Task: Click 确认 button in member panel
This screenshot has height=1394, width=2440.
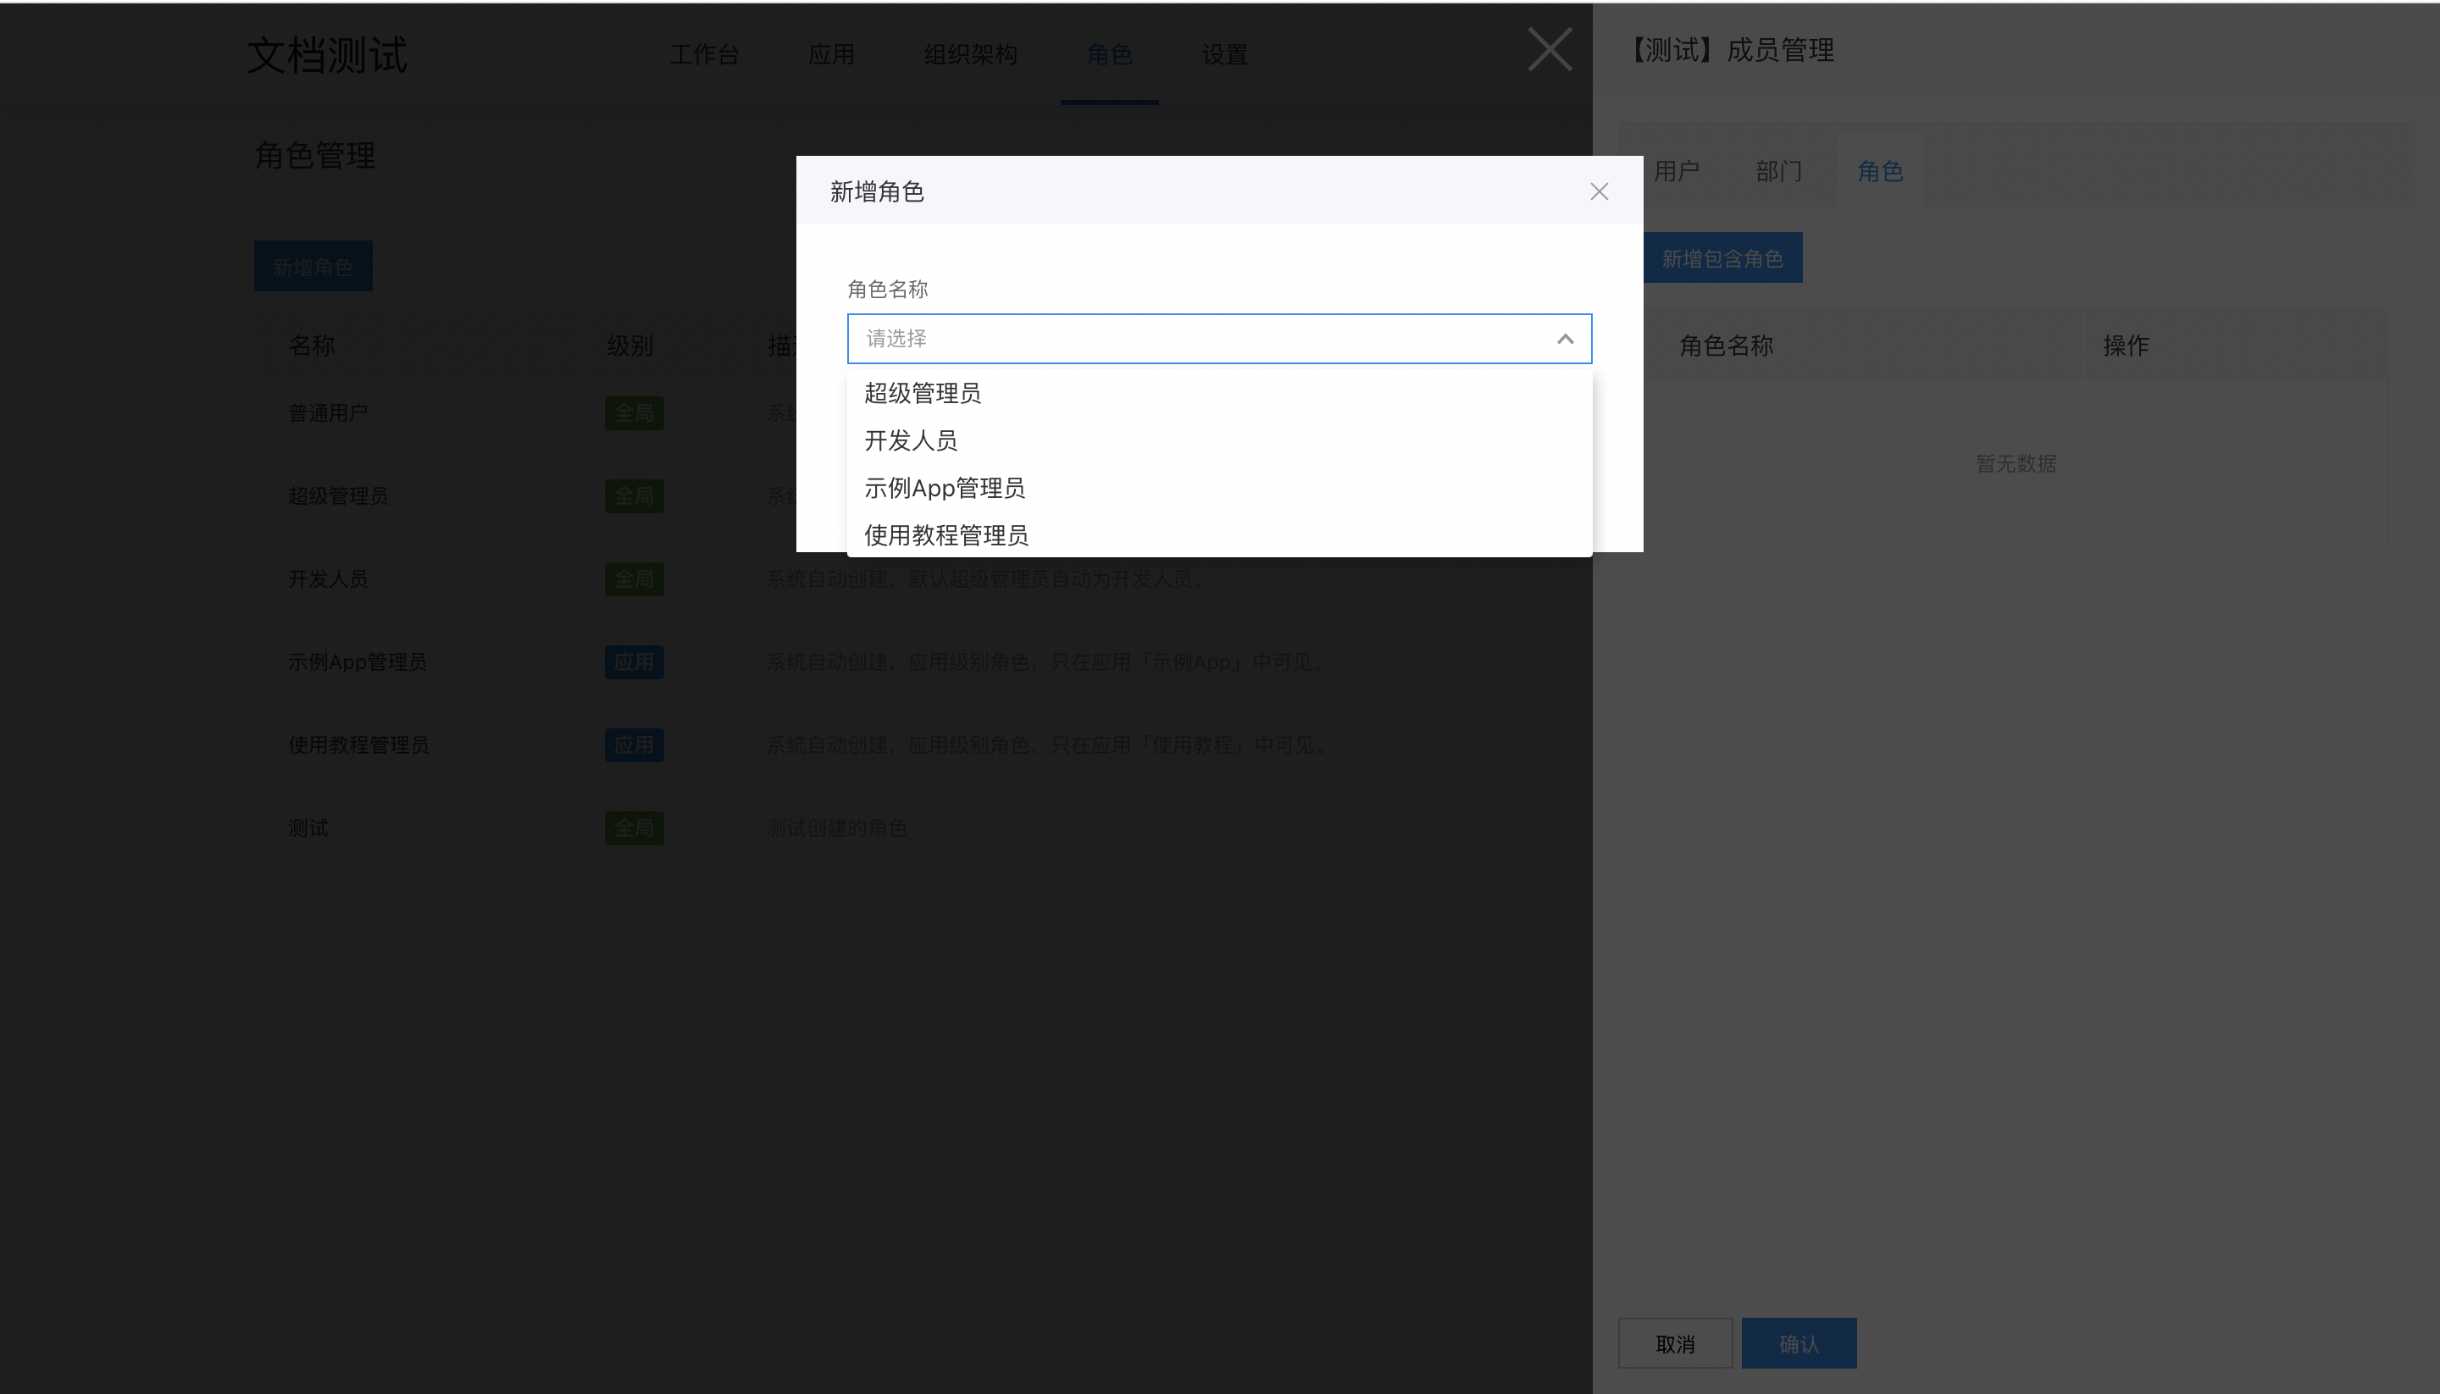Action: coord(1799,1343)
